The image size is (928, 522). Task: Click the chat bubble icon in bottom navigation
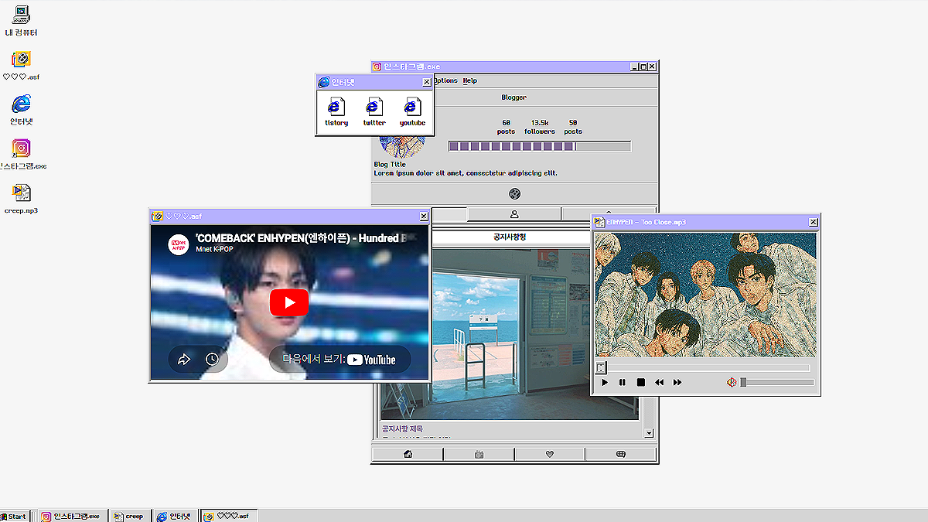(x=620, y=455)
